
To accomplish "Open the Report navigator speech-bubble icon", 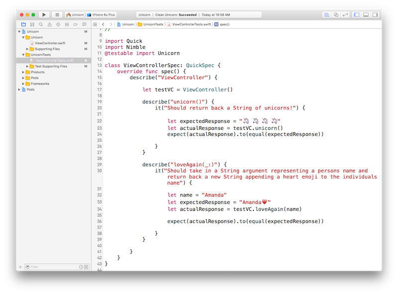I will [84, 24].
